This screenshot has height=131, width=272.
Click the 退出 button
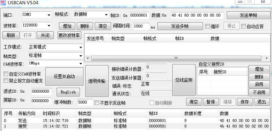[x=262, y=102]
